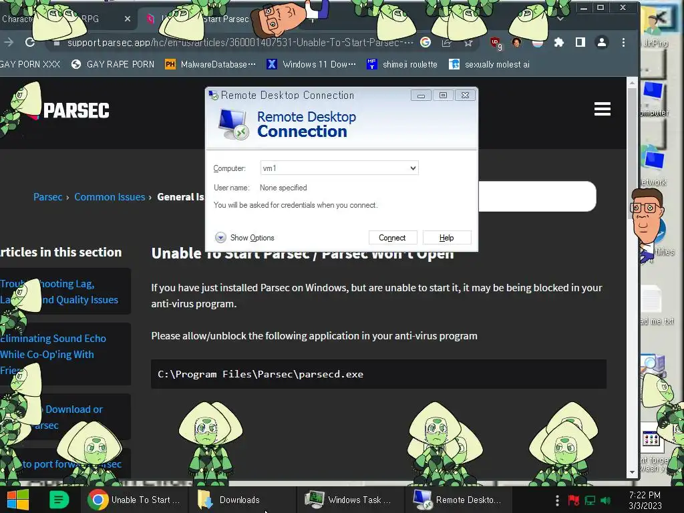Screen dimensions: 684x513
Task: Click the browser forward arrow
Action: point(8,42)
